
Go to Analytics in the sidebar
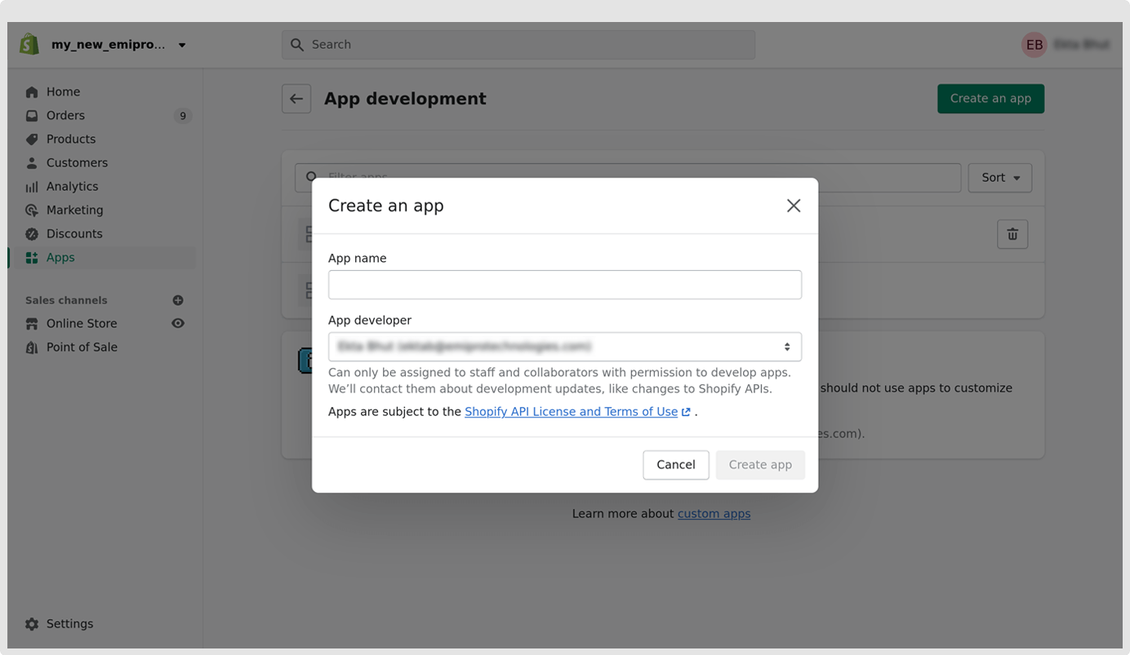(x=72, y=187)
